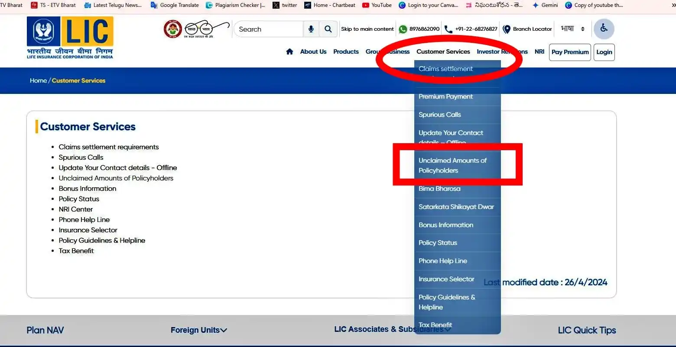Click the Login button
This screenshot has height=347, width=676.
pos(604,52)
